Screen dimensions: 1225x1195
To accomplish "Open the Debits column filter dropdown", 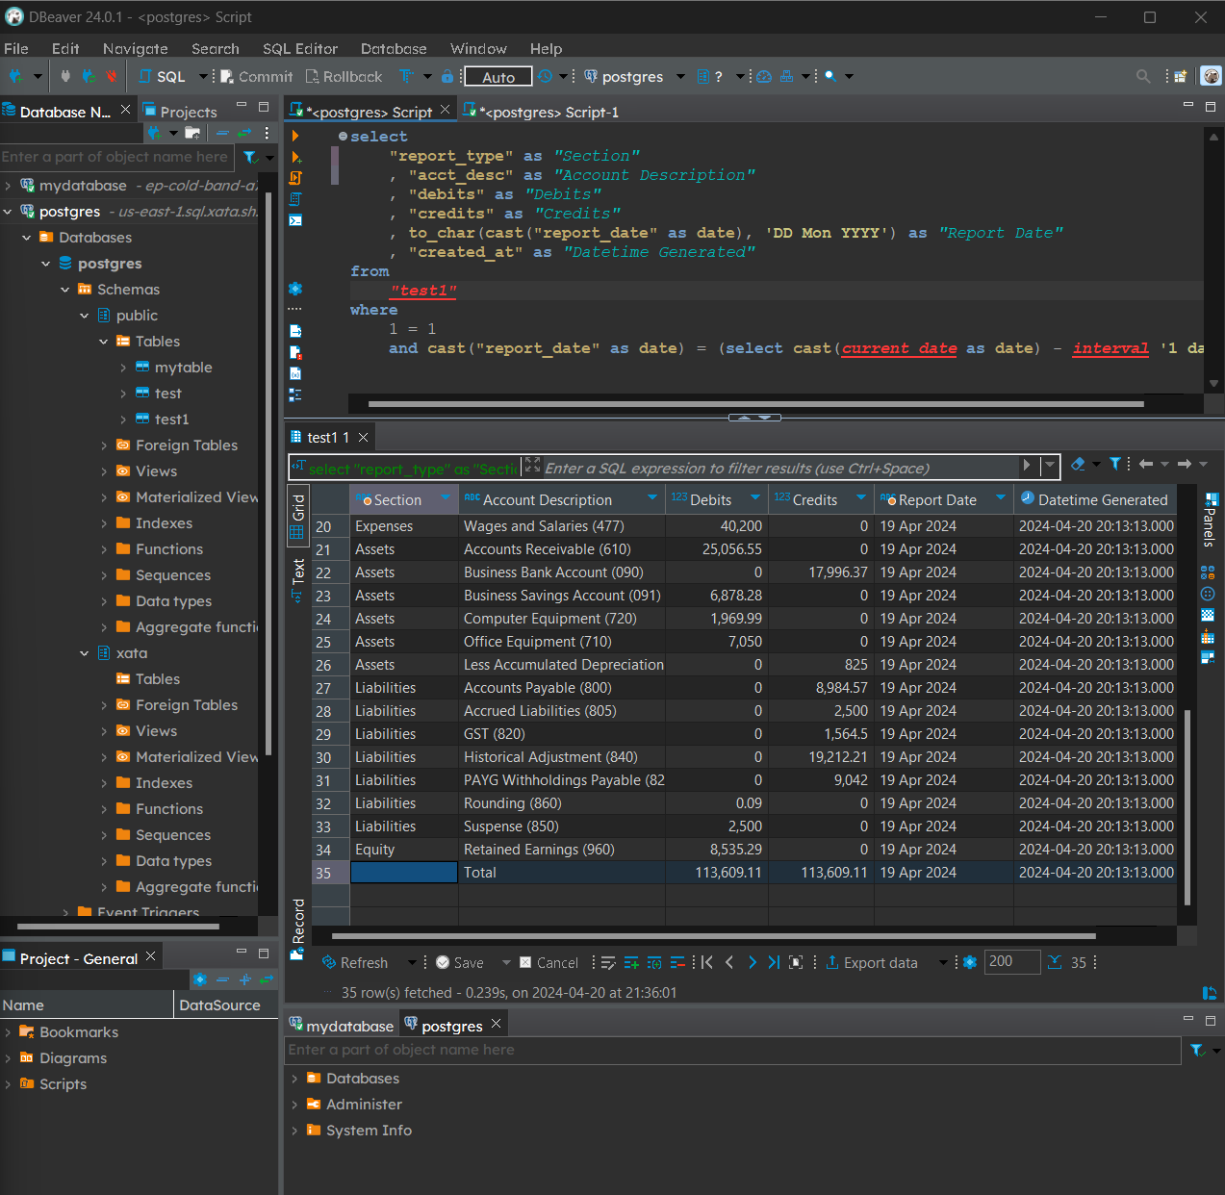I will coord(755,498).
